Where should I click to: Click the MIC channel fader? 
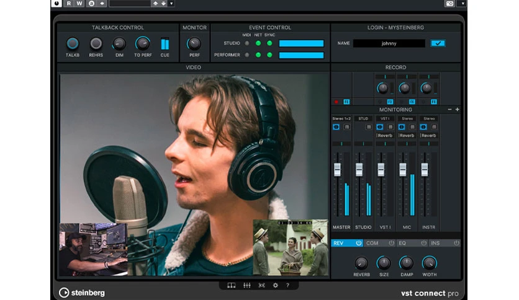coord(402,170)
